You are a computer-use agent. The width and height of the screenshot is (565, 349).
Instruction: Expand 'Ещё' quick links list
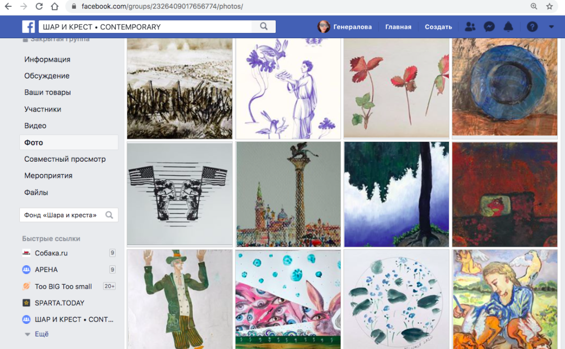click(x=41, y=334)
